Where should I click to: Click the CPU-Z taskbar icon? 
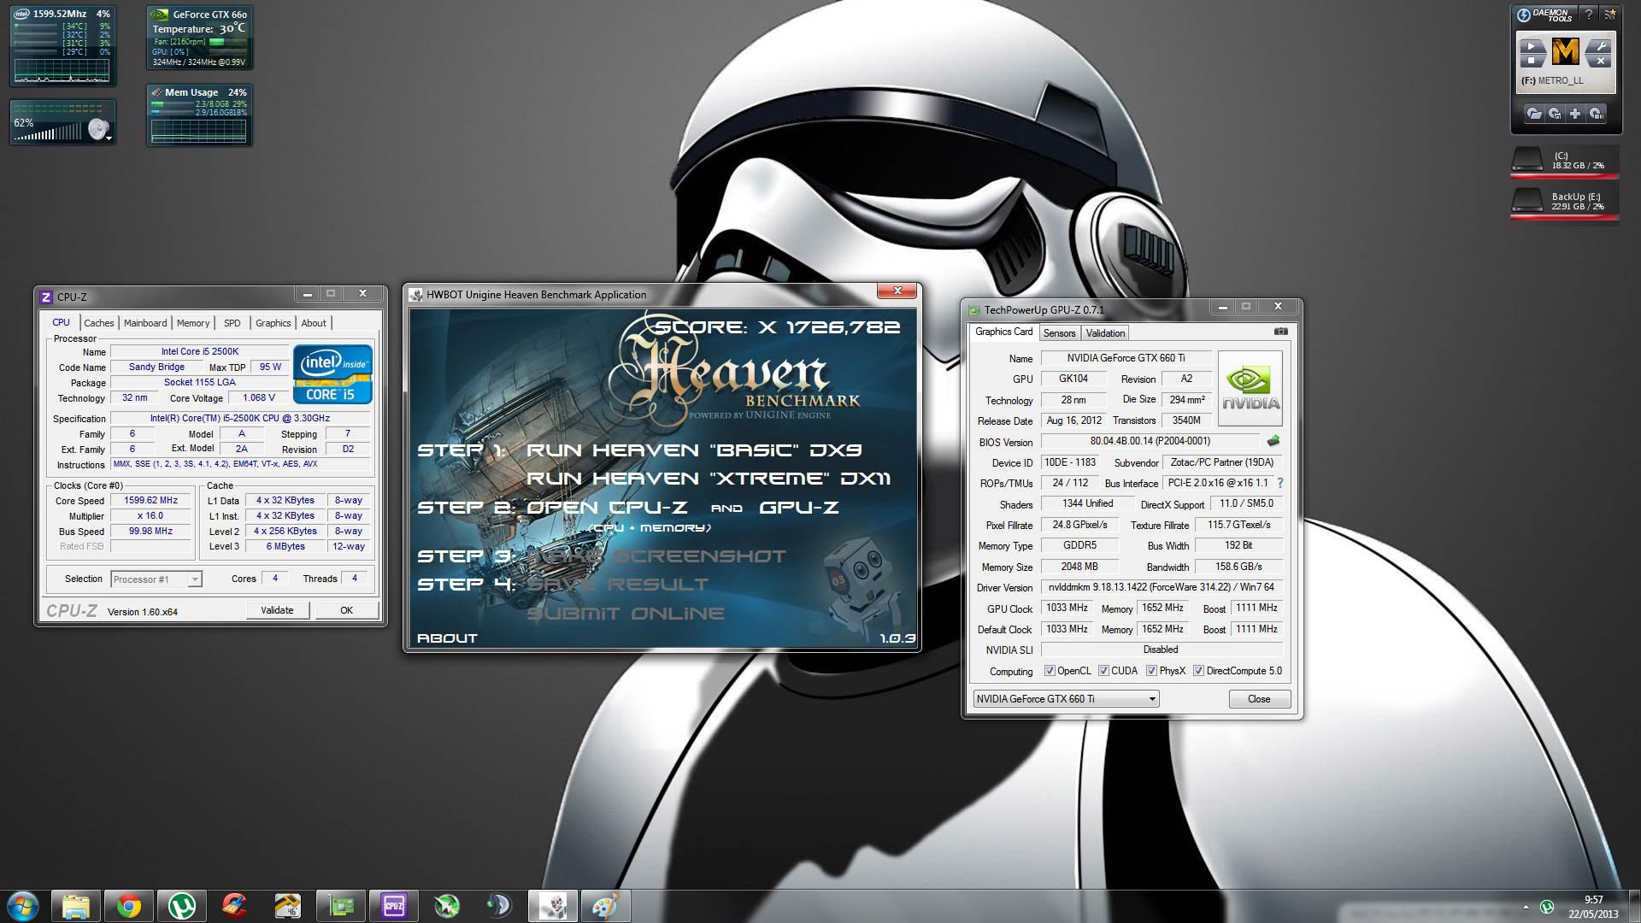click(394, 906)
